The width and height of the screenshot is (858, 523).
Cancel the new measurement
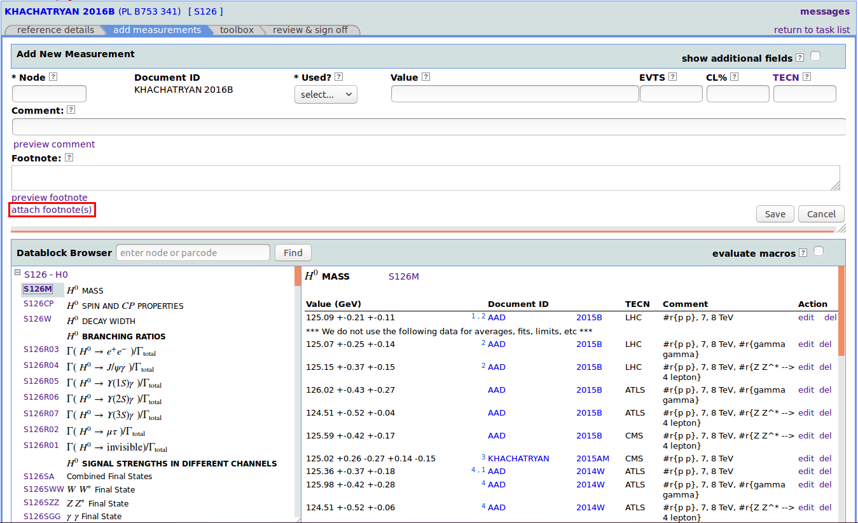[821, 214]
